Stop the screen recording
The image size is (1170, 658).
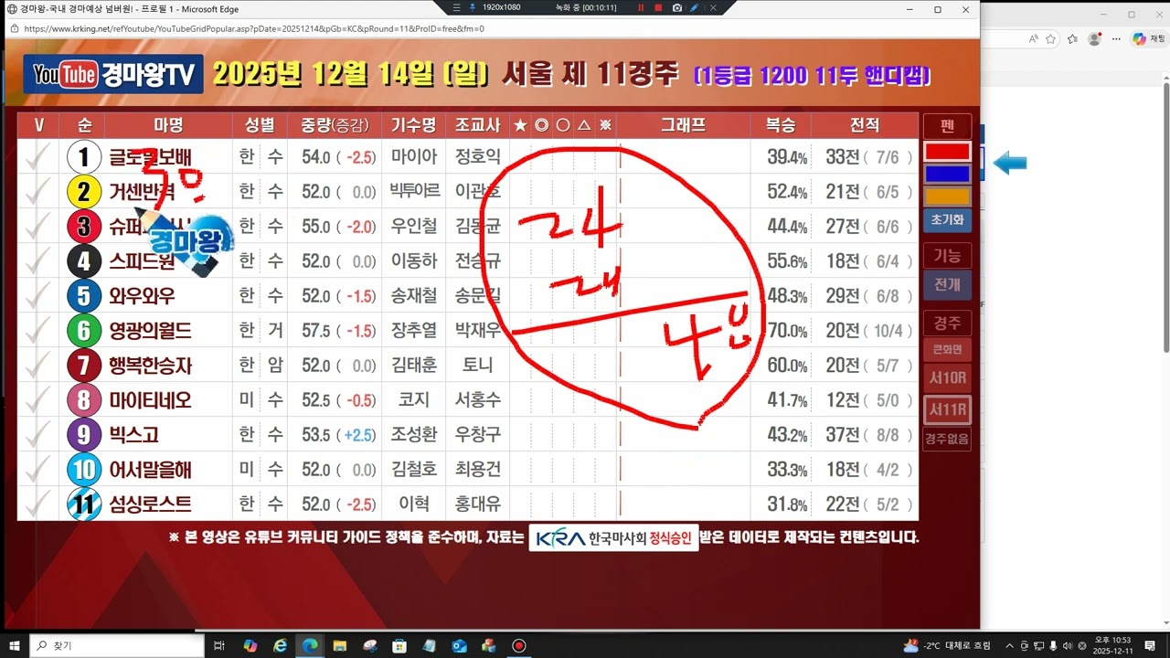pyautogui.click(x=658, y=7)
